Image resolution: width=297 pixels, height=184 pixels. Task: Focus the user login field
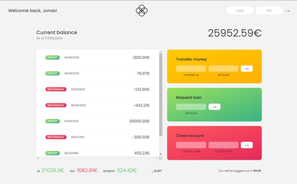coord(240,11)
